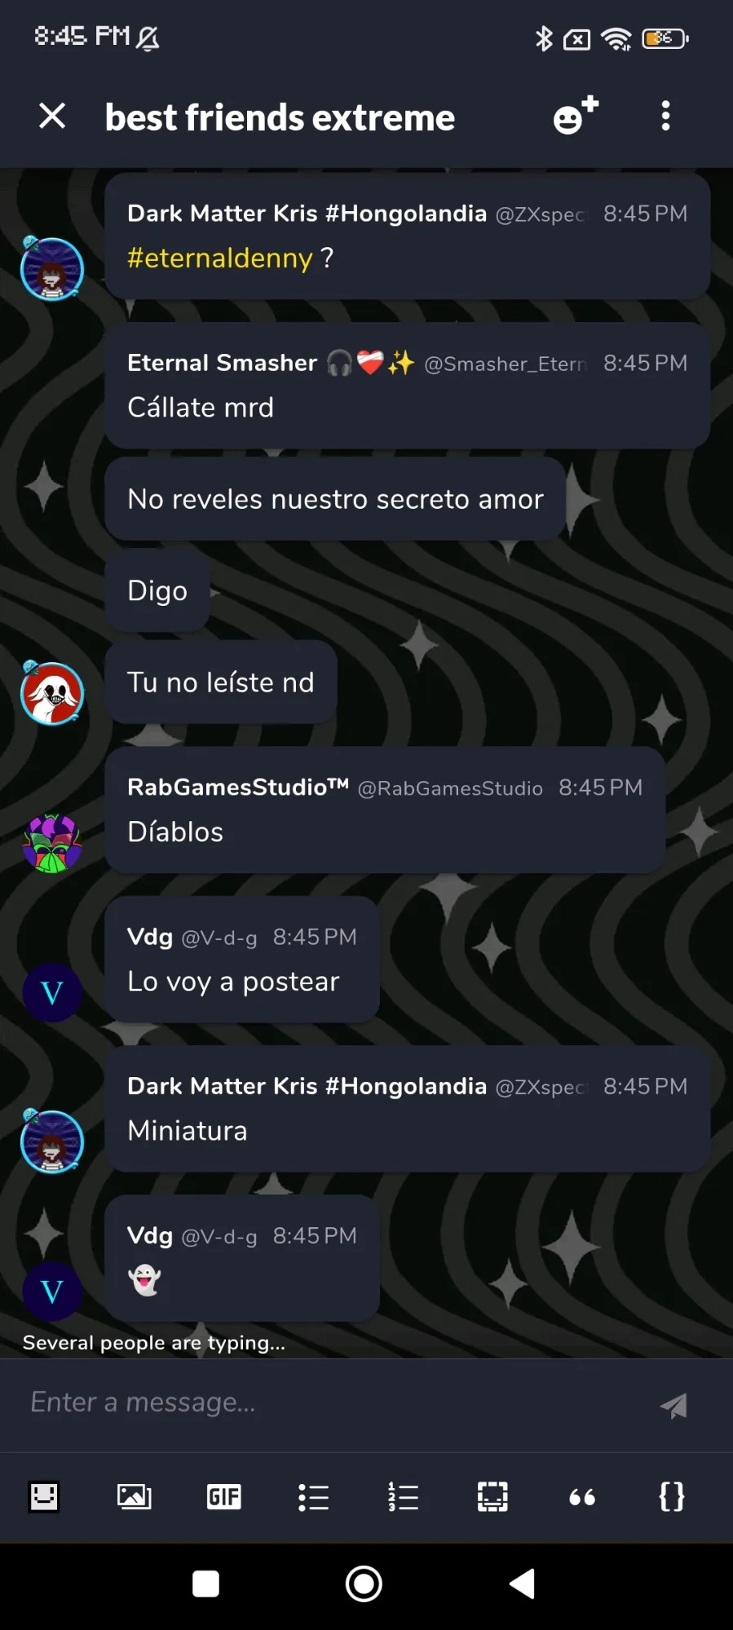Select the spoiler dashed-box icon
The image size is (733, 1630).
[x=492, y=1496]
